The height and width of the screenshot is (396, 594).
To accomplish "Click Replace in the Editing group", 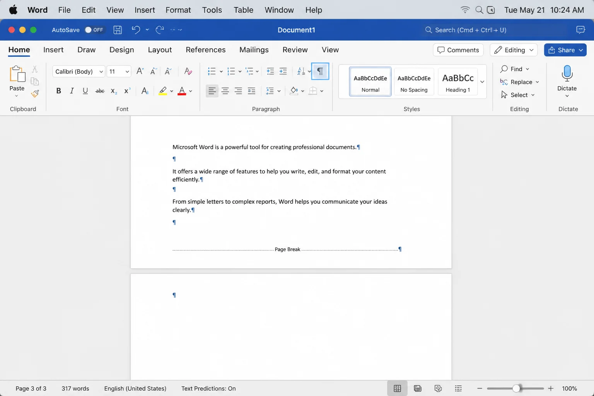I will click(519, 82).
